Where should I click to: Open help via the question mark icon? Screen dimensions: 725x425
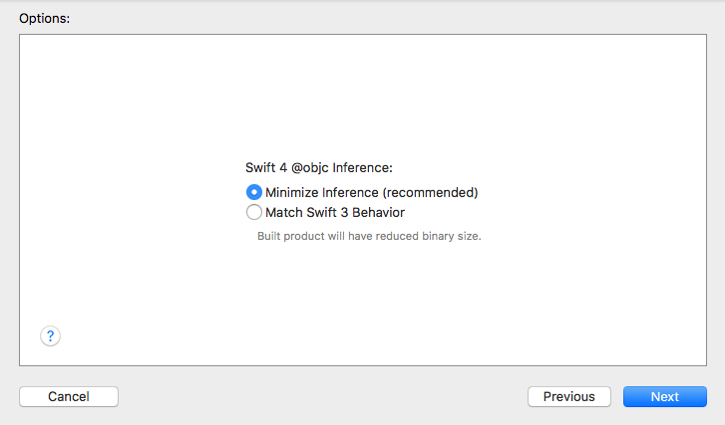[x=50, y=336]
